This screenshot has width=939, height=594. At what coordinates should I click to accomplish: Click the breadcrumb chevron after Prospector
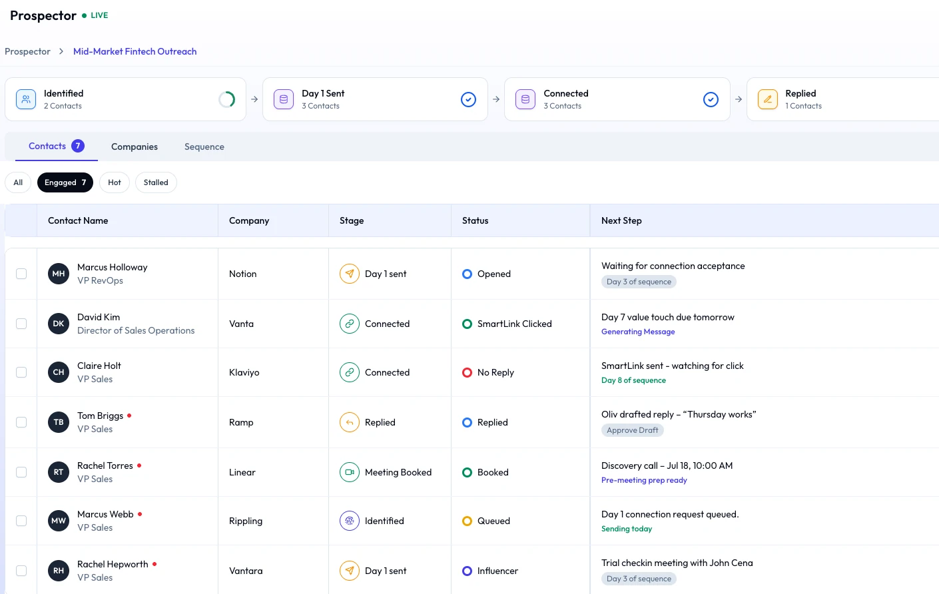(61, 51)
